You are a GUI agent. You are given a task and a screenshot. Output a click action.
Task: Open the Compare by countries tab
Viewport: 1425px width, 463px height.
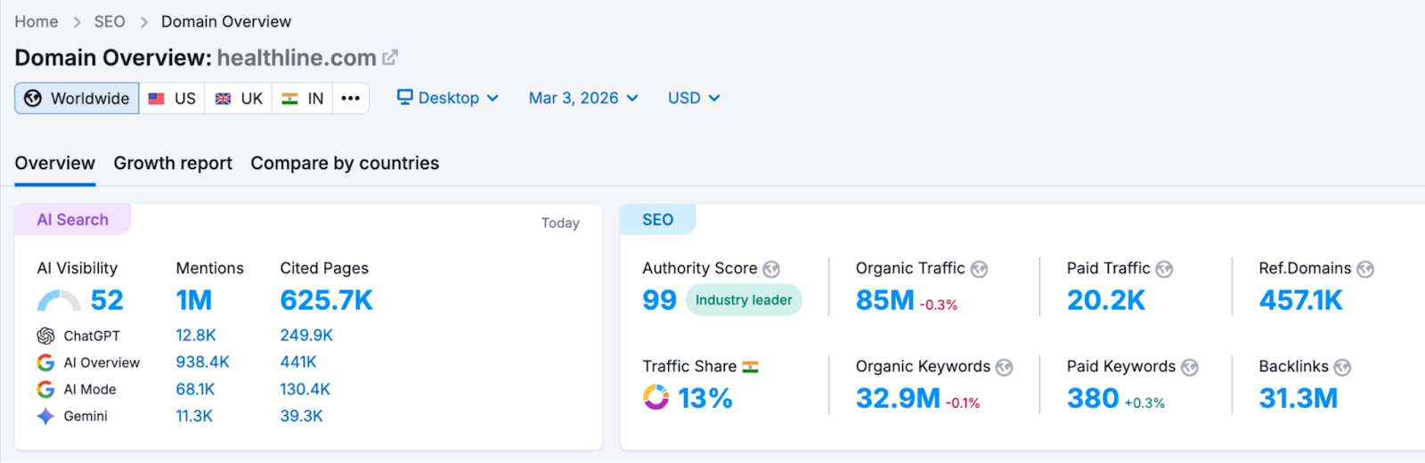point(345,163)
